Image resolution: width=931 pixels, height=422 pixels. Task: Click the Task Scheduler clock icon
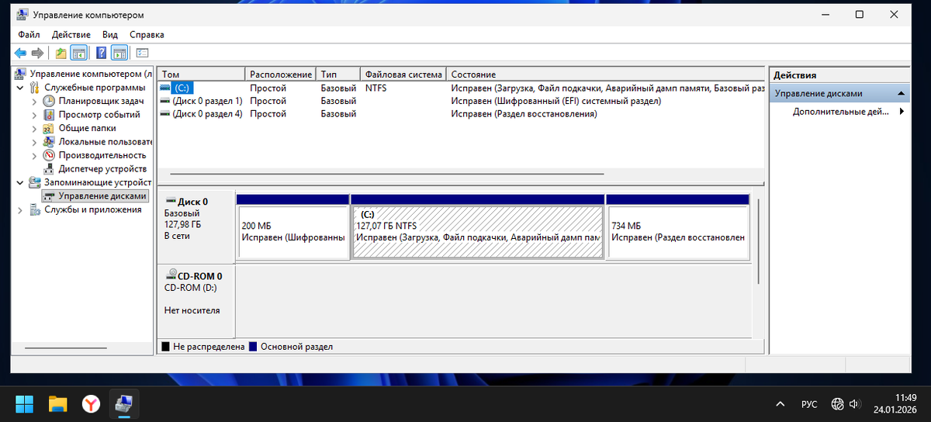(x=49, y=101)
